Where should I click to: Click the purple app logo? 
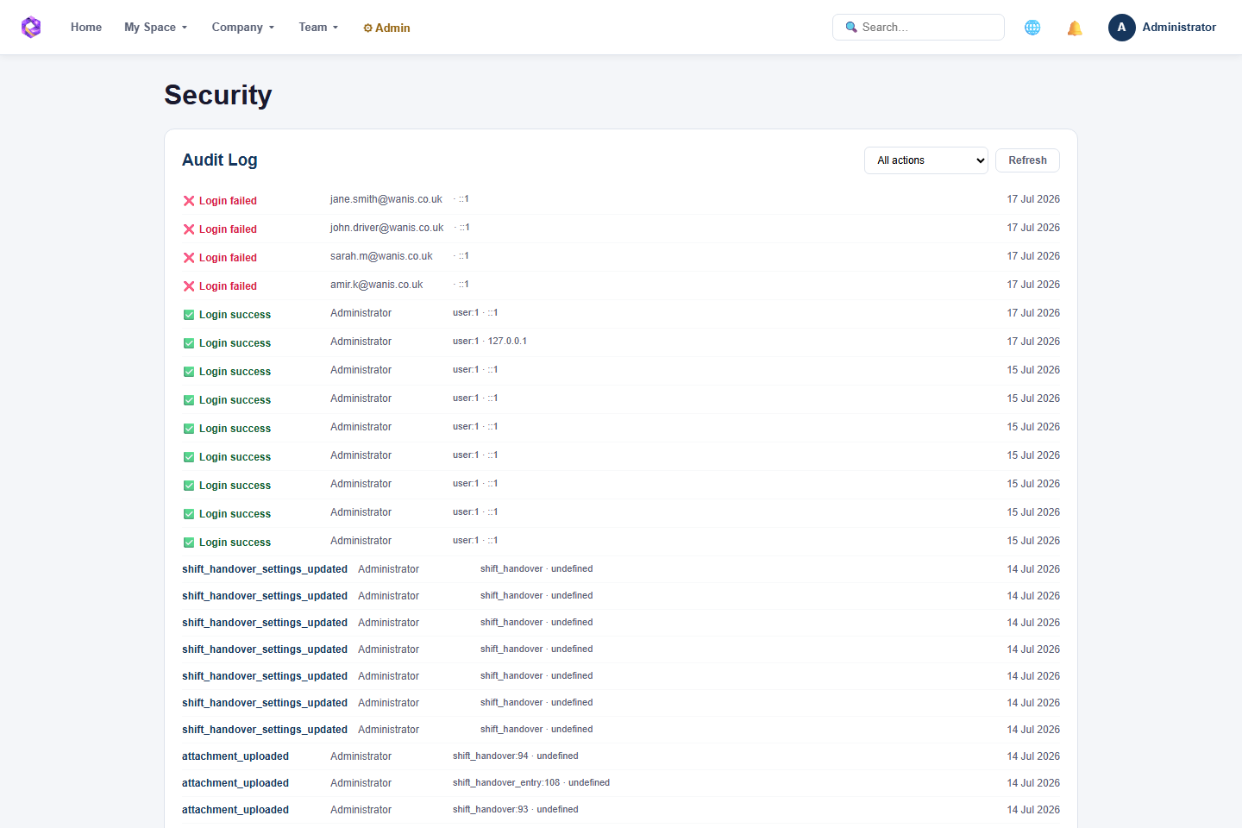click(x=31, y=28)
